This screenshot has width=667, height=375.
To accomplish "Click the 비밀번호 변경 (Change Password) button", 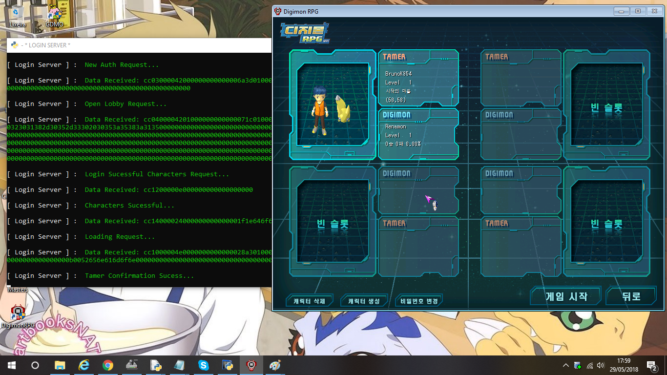I will click(419, 301).
